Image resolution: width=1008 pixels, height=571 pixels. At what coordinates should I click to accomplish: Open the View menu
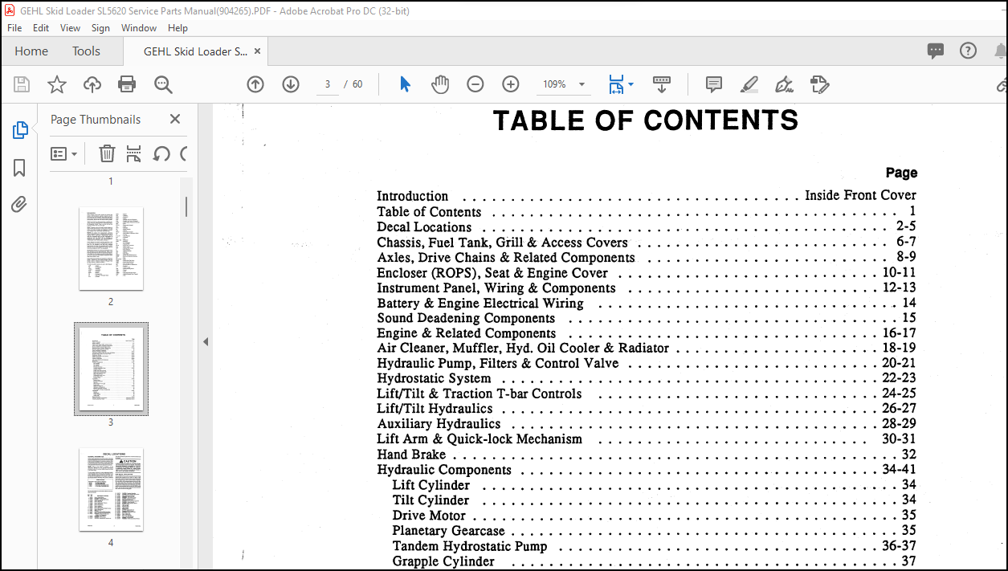click(x=70, y=27)
